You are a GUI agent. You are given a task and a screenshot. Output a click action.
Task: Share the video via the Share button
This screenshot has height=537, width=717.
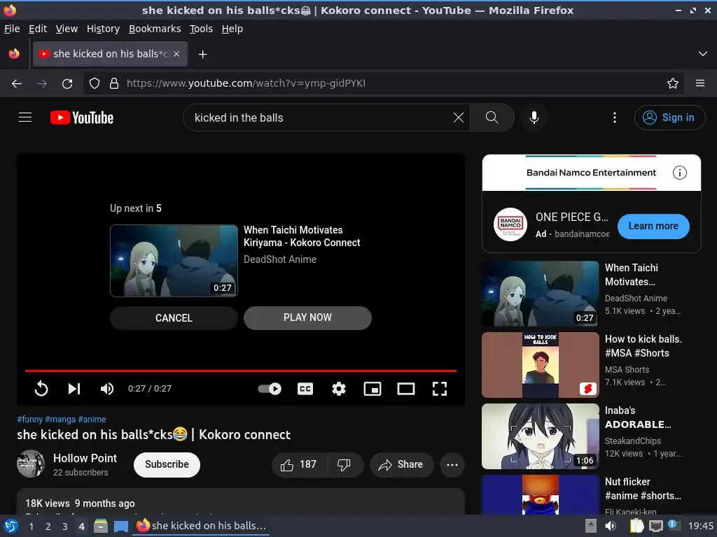[x=401, y=465]
